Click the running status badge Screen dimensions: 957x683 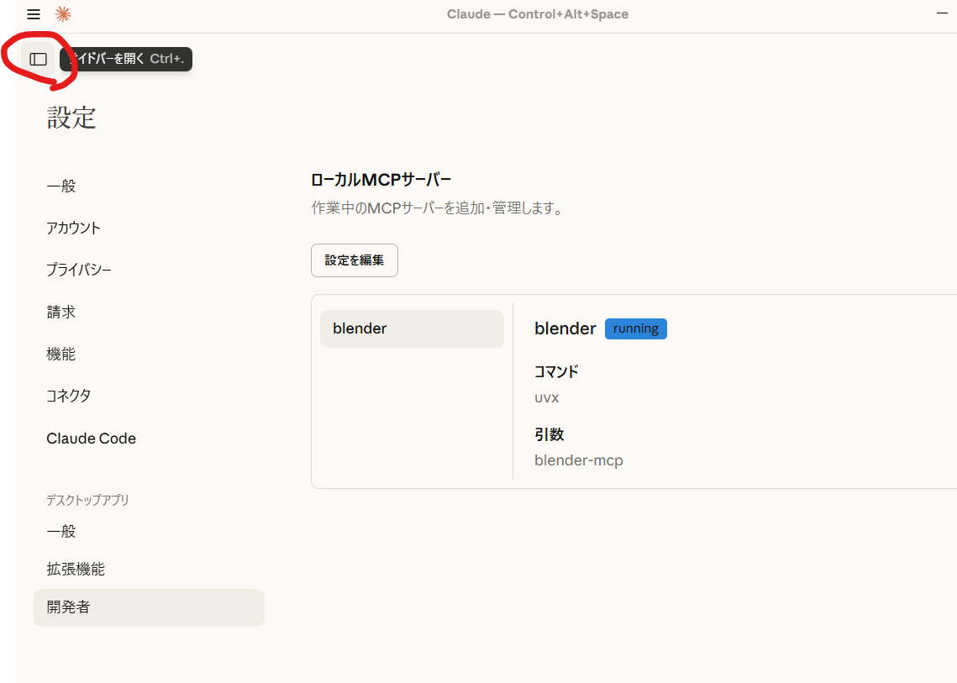(x=635, y=329)
